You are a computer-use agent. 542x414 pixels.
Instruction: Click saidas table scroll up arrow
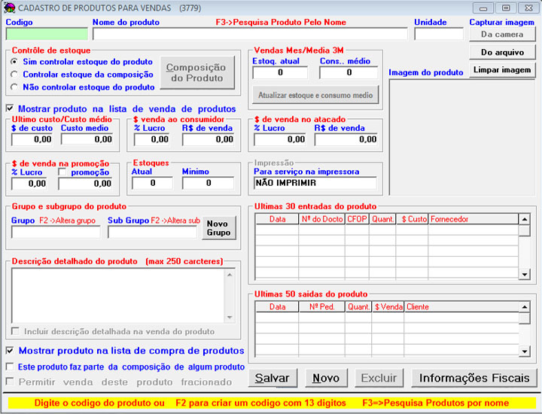525,307
